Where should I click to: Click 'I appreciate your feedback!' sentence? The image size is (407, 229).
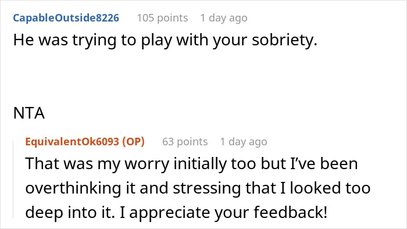coord(223,212)
